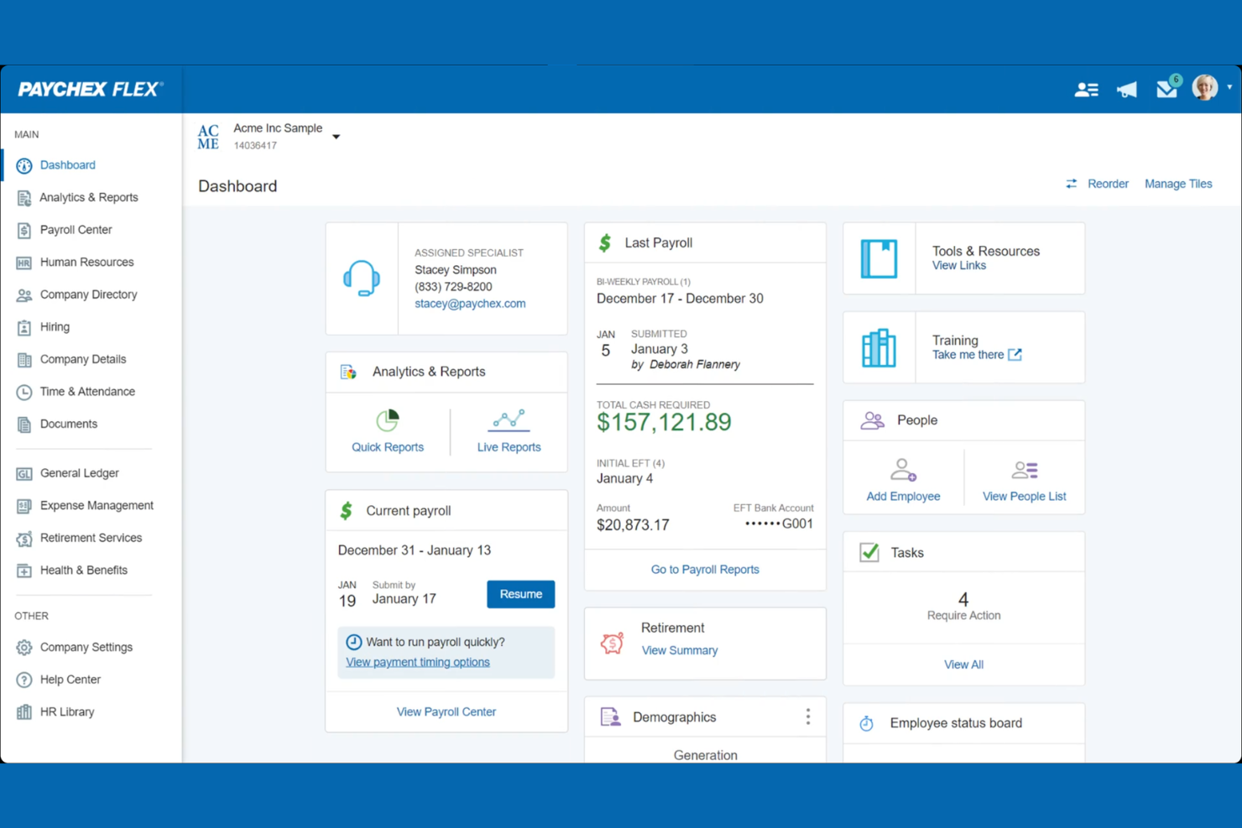1242x828 pixels.
Task: Click the Quick Reports link text
Action: 388,447
